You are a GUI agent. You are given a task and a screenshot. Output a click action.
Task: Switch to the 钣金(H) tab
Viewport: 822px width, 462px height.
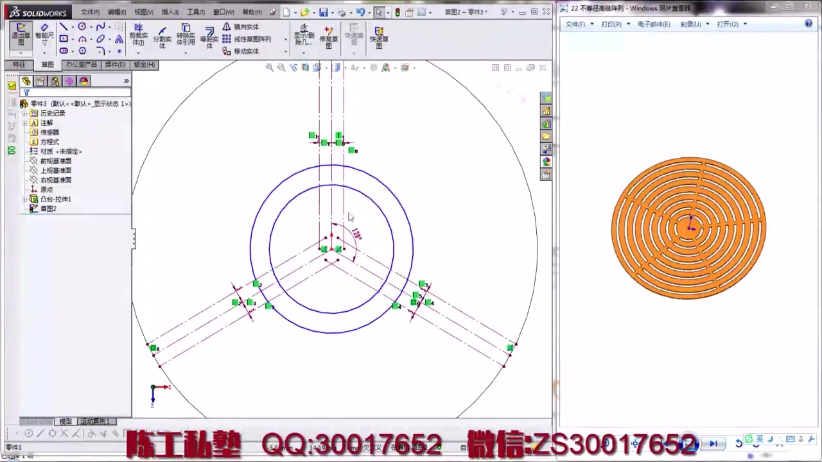[144, 65]
